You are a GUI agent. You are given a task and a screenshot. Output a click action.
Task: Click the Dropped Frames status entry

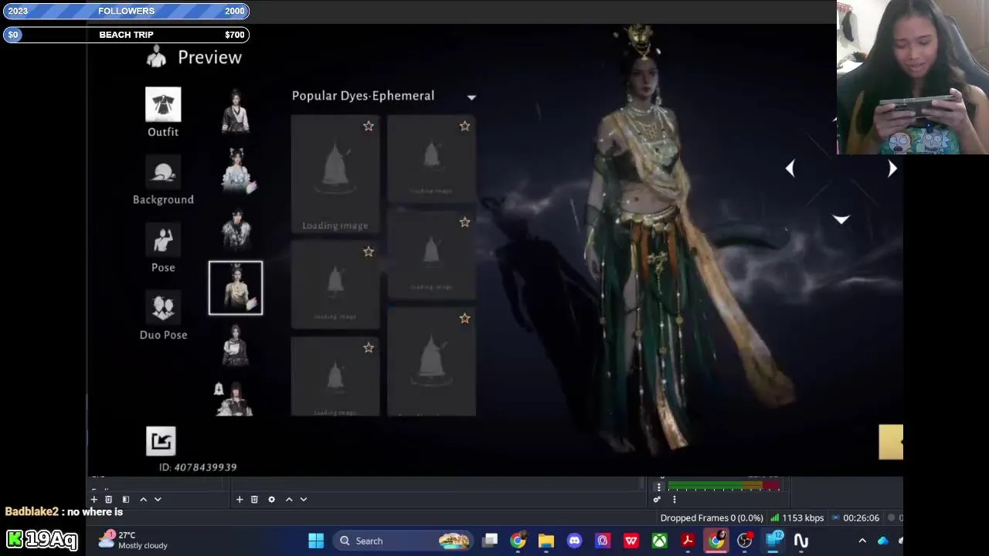point(712,518)
